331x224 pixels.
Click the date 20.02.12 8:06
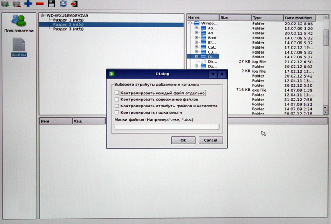pos(298,24)
